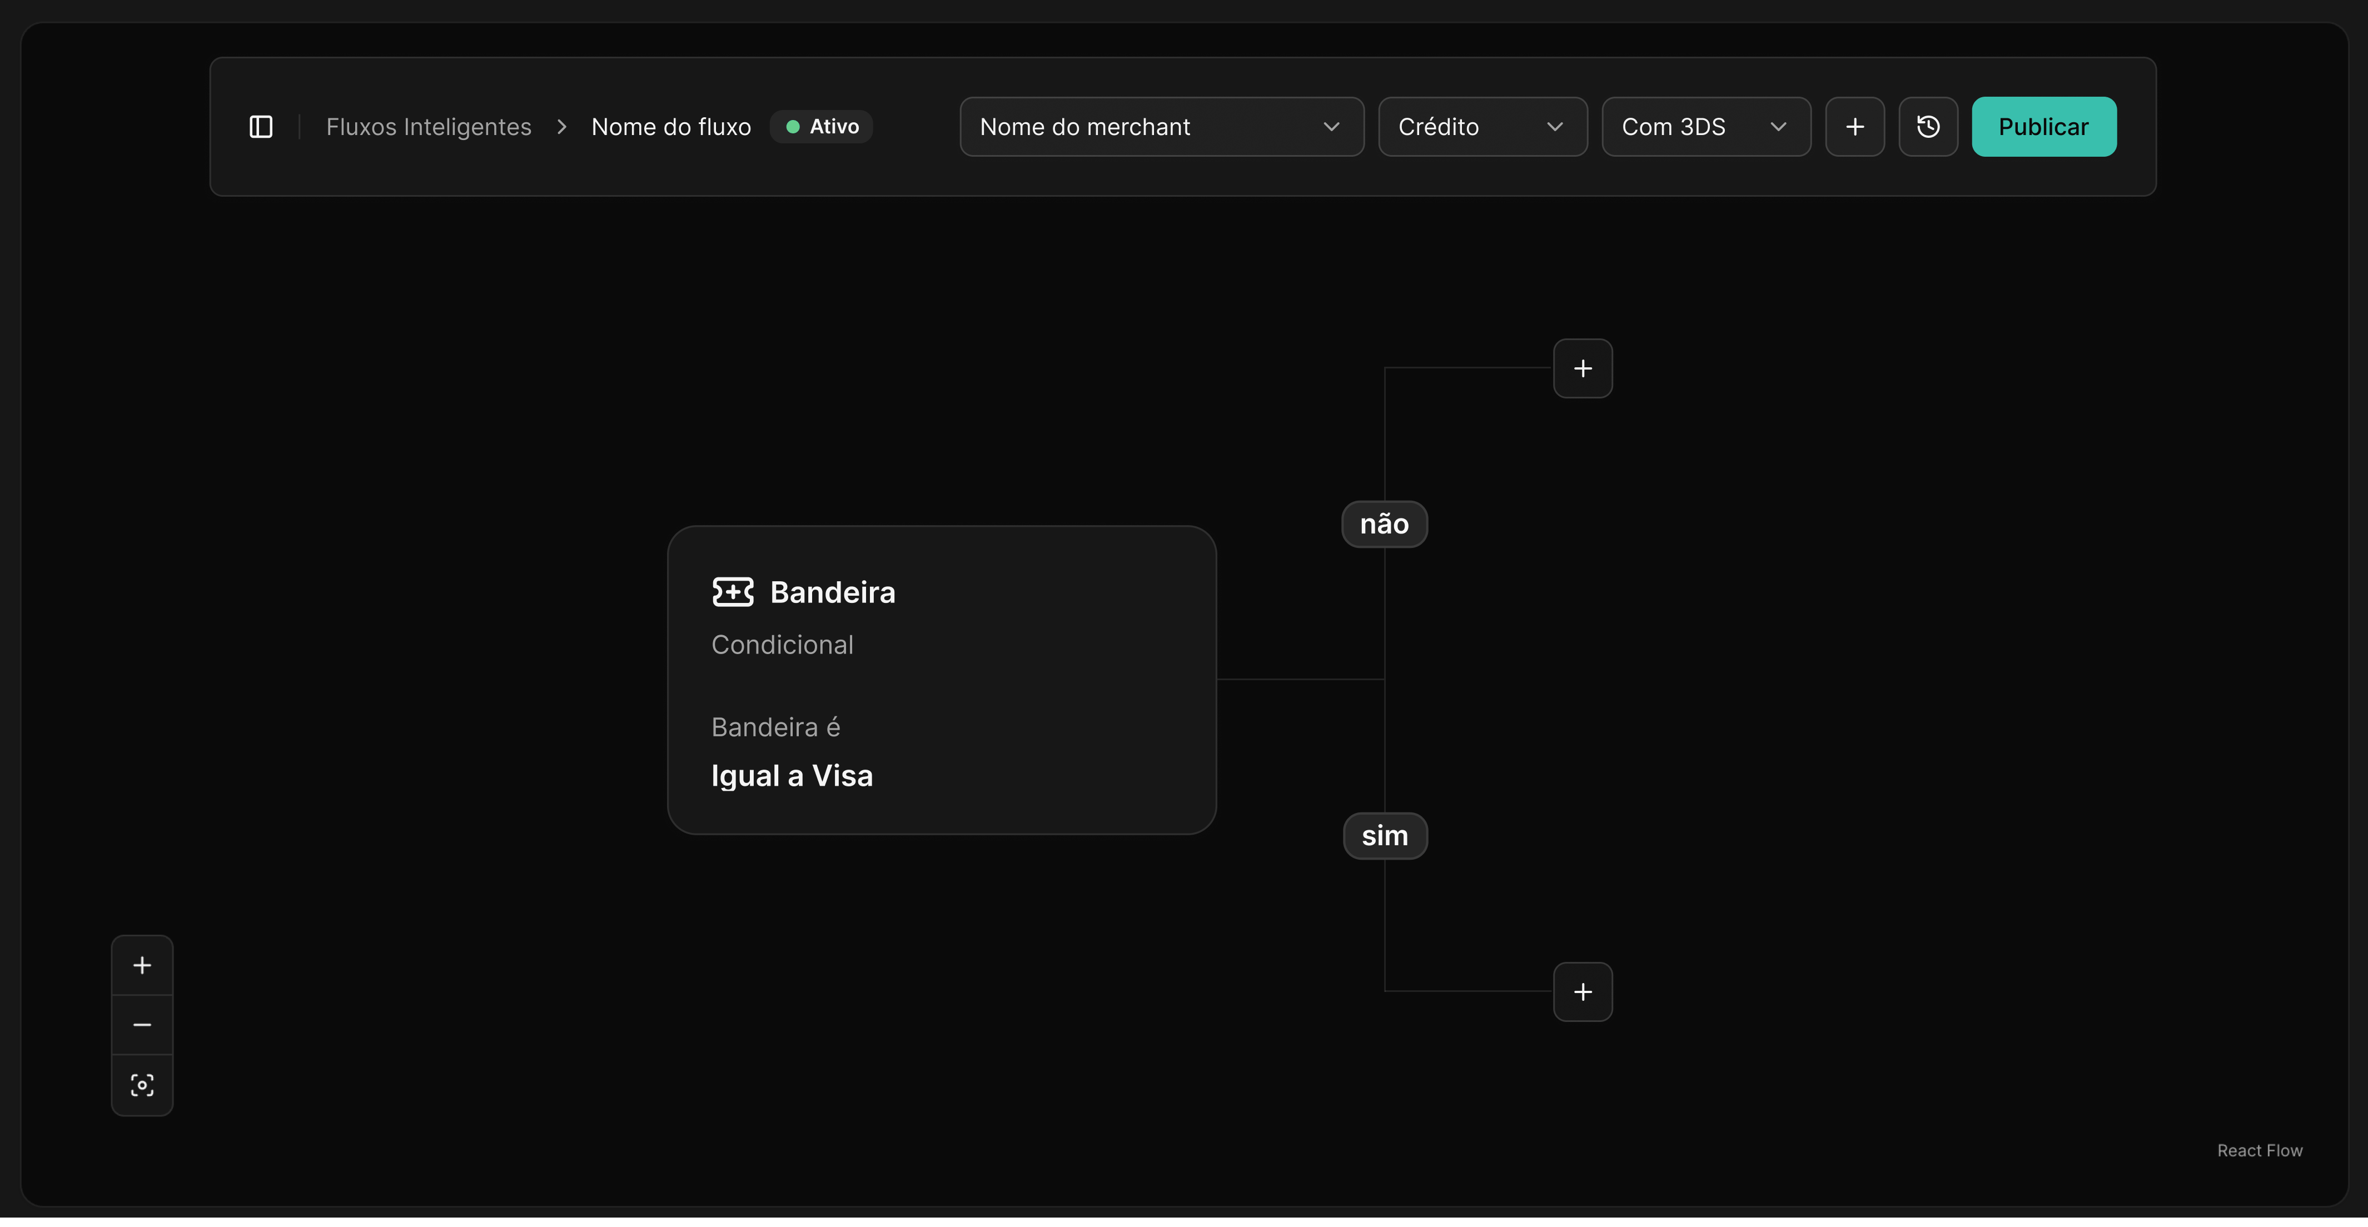Click the plus button beside Com 3DS

pos(1854,127)
